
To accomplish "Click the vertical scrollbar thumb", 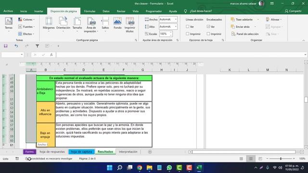I will point(306,99).
